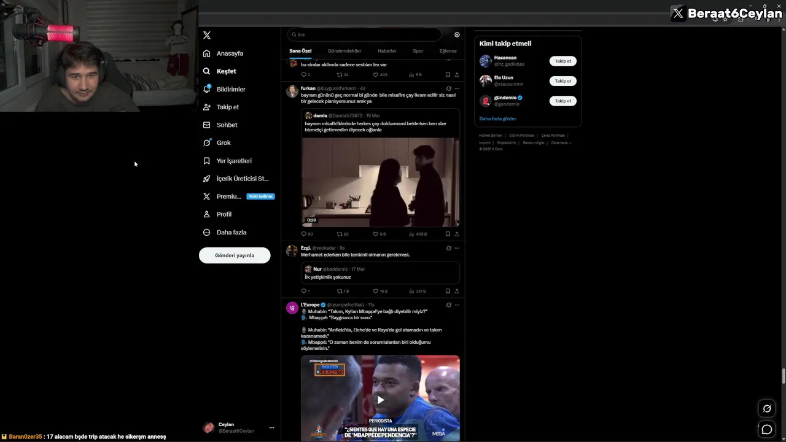
Task: Open quoted Nur post
Action: (380, 273)
